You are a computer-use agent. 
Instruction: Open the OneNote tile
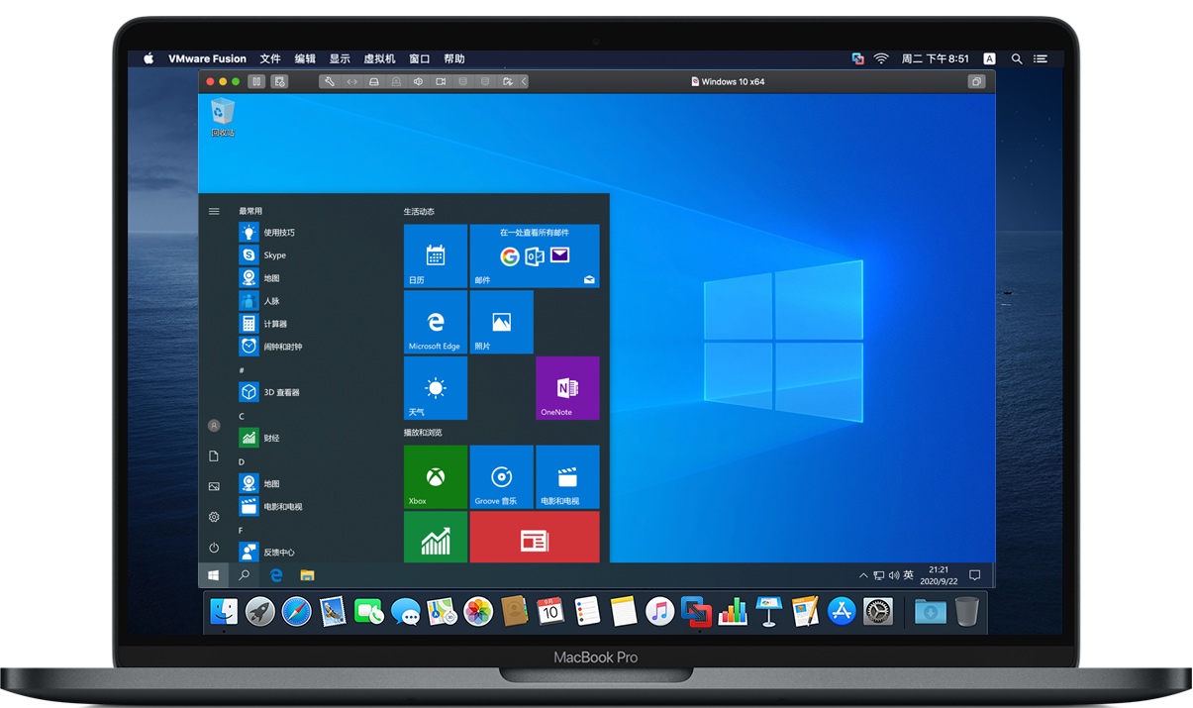567,388
